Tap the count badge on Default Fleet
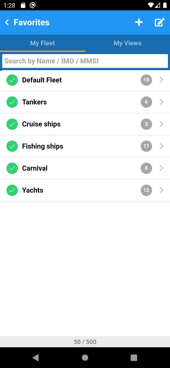 [x=146, y=80]
